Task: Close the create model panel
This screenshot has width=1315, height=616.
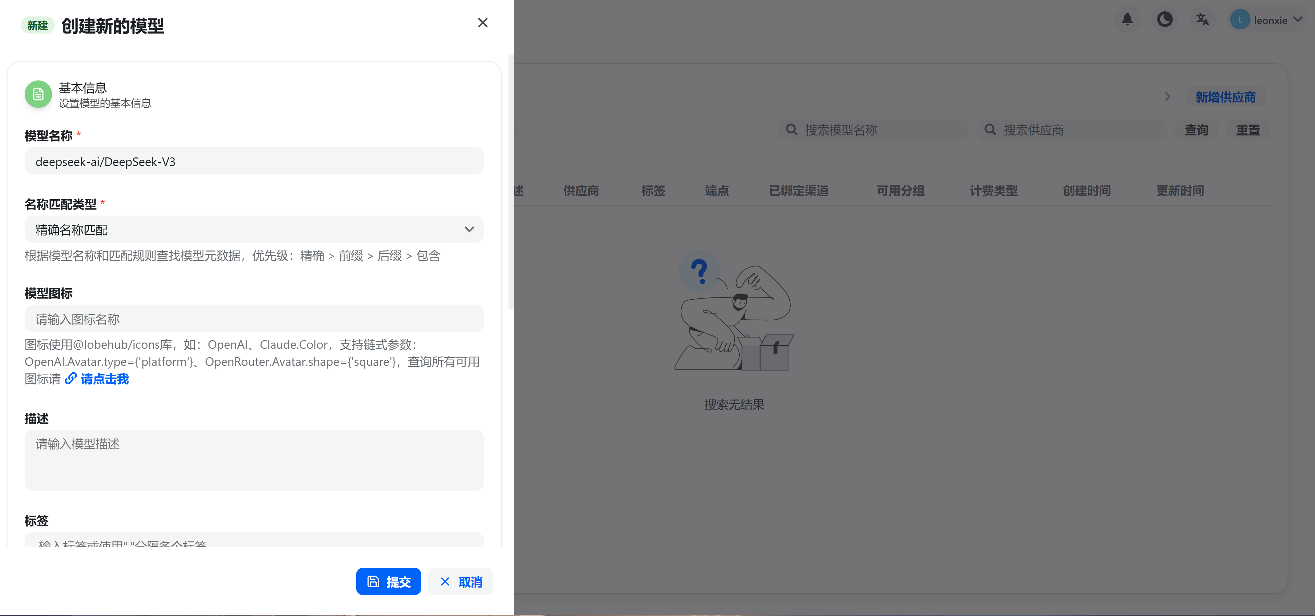Action: coord(483,23)
